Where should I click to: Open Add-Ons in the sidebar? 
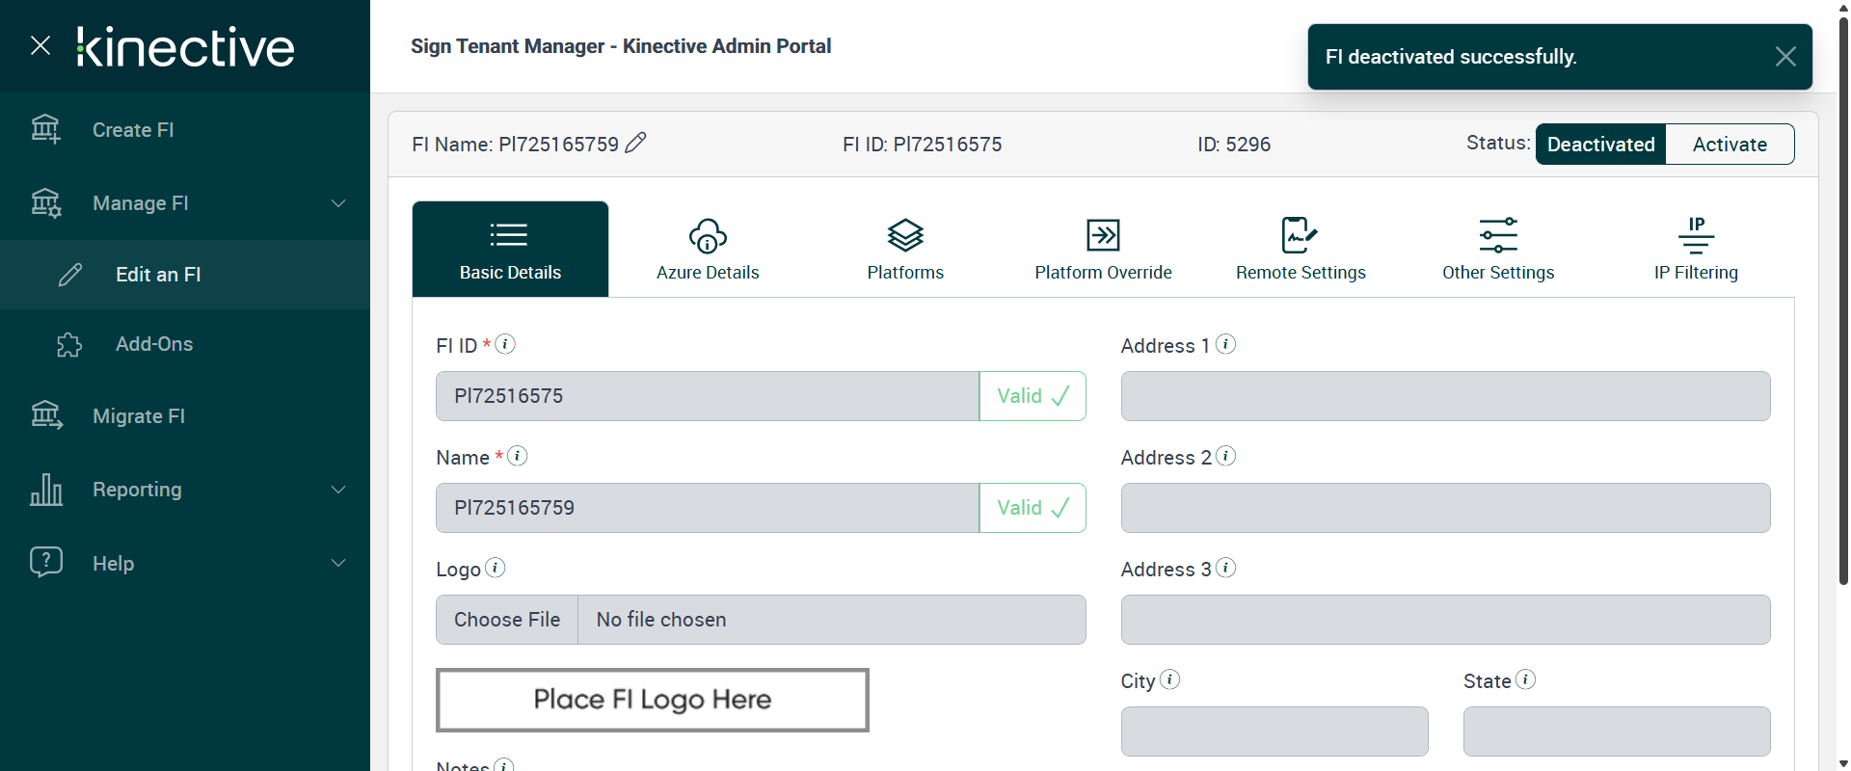coord(154,344)
